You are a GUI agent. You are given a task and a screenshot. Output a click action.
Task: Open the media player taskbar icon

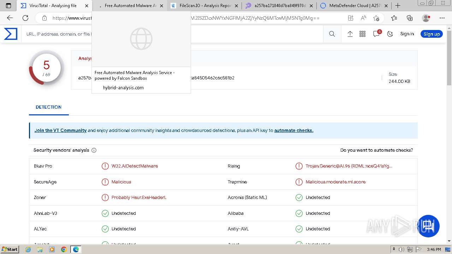[x=52, y=249]
